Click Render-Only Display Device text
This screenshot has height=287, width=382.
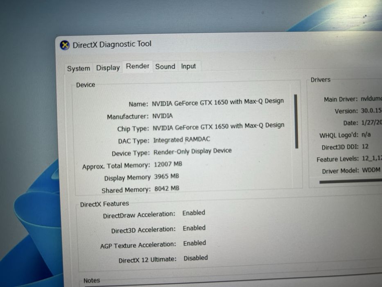click(x=192, y=151)
